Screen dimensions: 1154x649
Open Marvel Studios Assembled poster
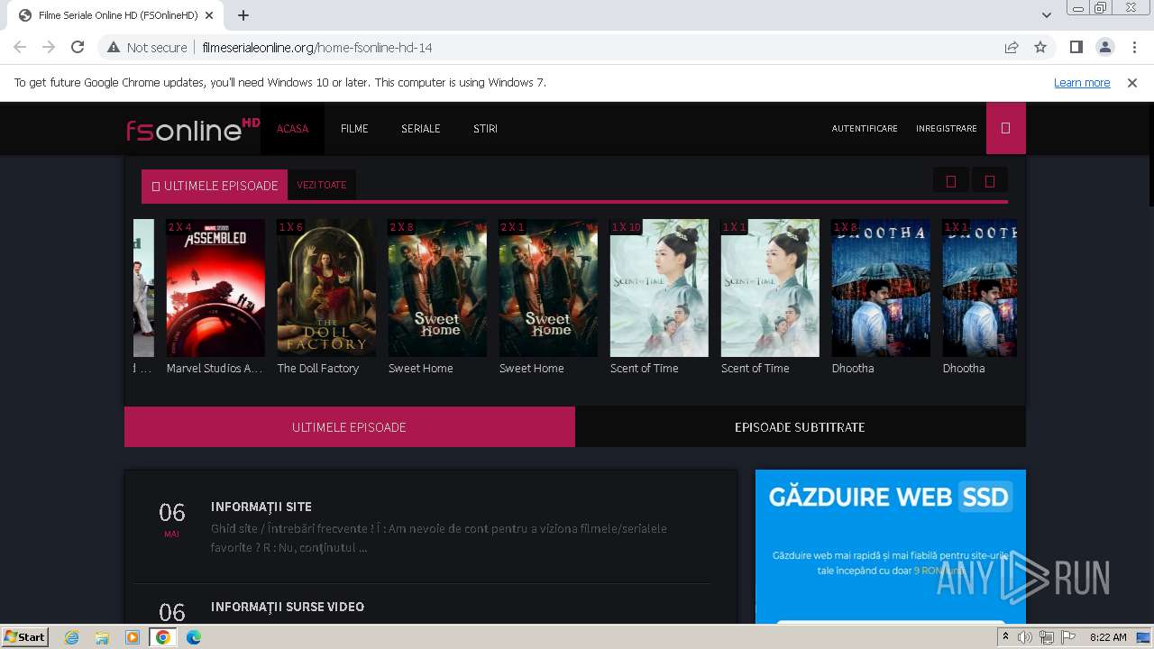pos(215,288)
